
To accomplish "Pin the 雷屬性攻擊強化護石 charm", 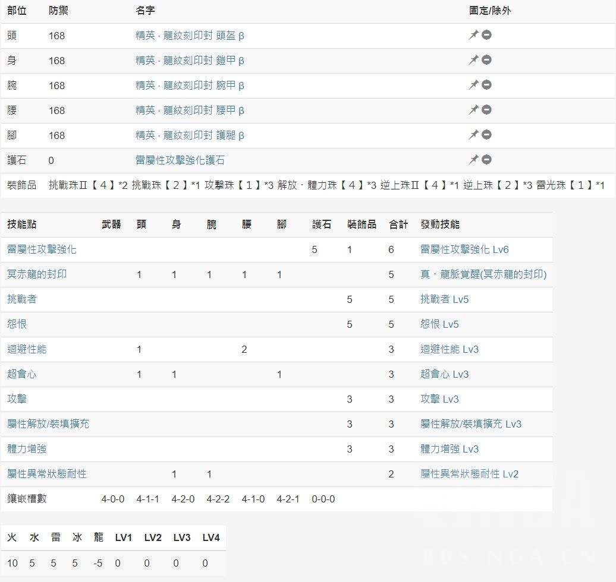I will click(x=474, y=160).
